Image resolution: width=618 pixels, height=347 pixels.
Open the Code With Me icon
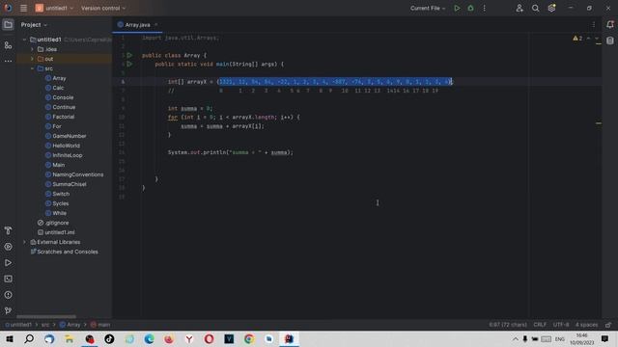[x=520, y=8]
